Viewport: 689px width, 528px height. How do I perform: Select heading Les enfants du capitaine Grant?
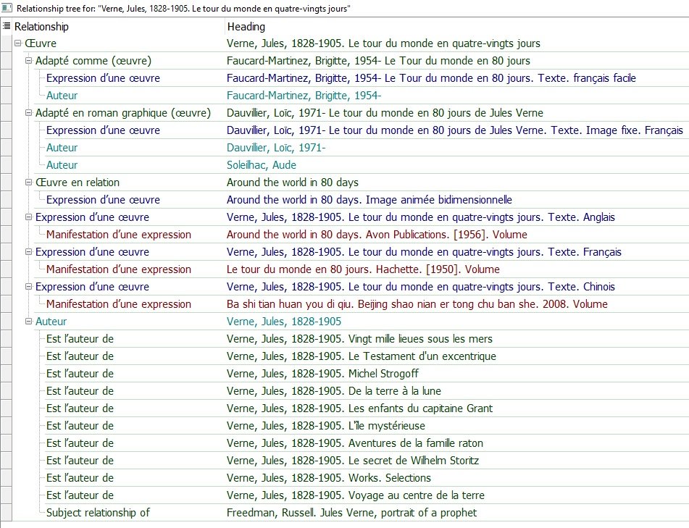coord(359,408)
